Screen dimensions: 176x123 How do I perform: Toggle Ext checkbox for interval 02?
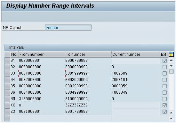[x=164, y=67]
